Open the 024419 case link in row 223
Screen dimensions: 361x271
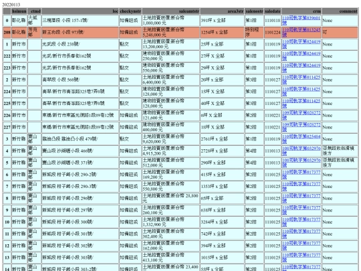click(301, 68)
